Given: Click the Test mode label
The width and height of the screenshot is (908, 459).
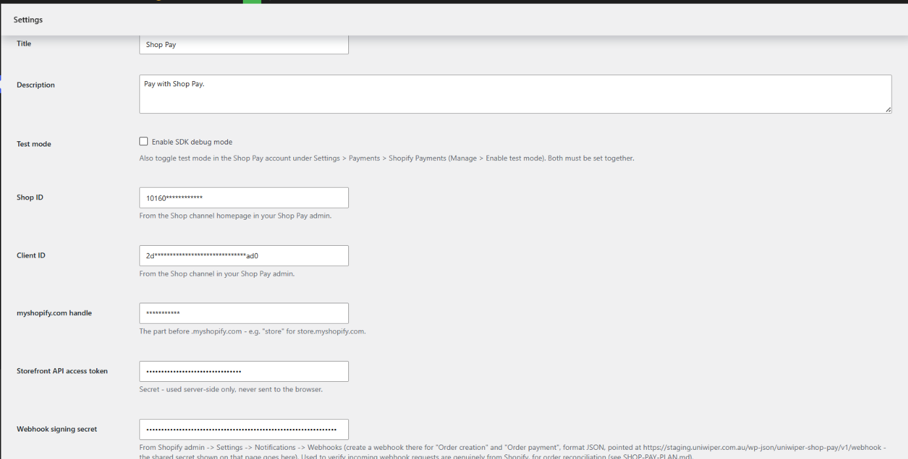Looking at the screenshot, I should (x=34, y=144).
